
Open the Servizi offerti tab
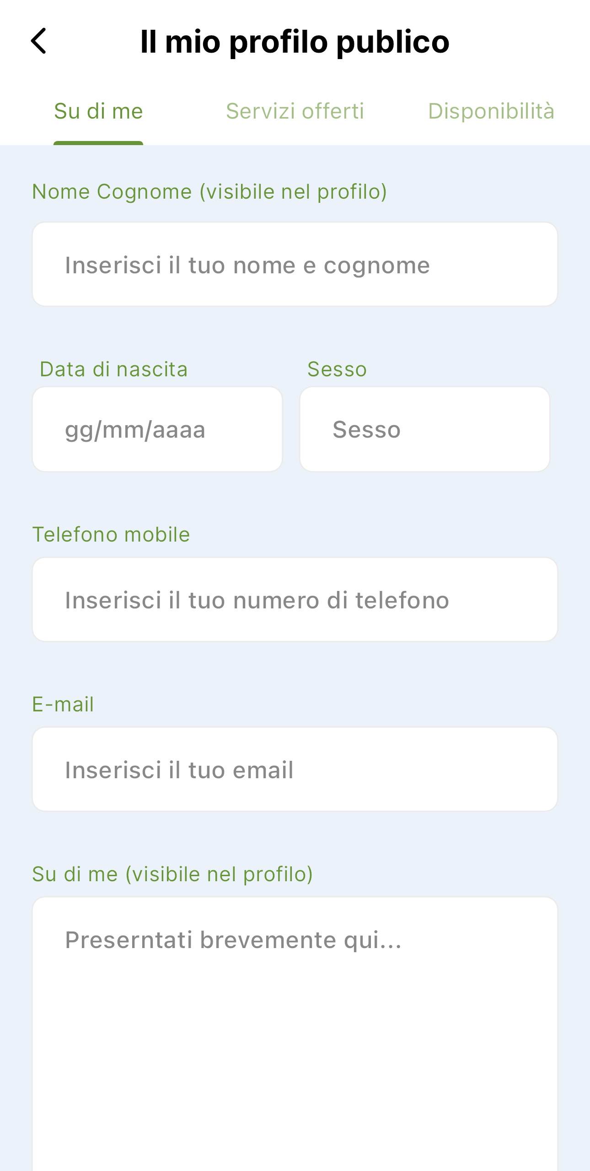coord(295,111)
